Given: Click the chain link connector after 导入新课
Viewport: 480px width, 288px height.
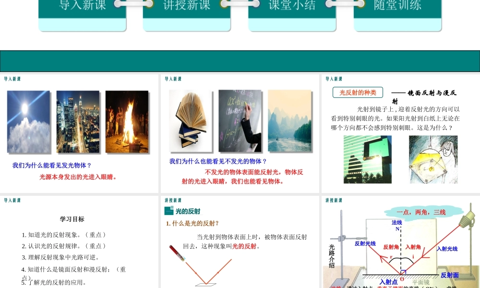Looking at the screenshot, I should click(x=133, y=3).
